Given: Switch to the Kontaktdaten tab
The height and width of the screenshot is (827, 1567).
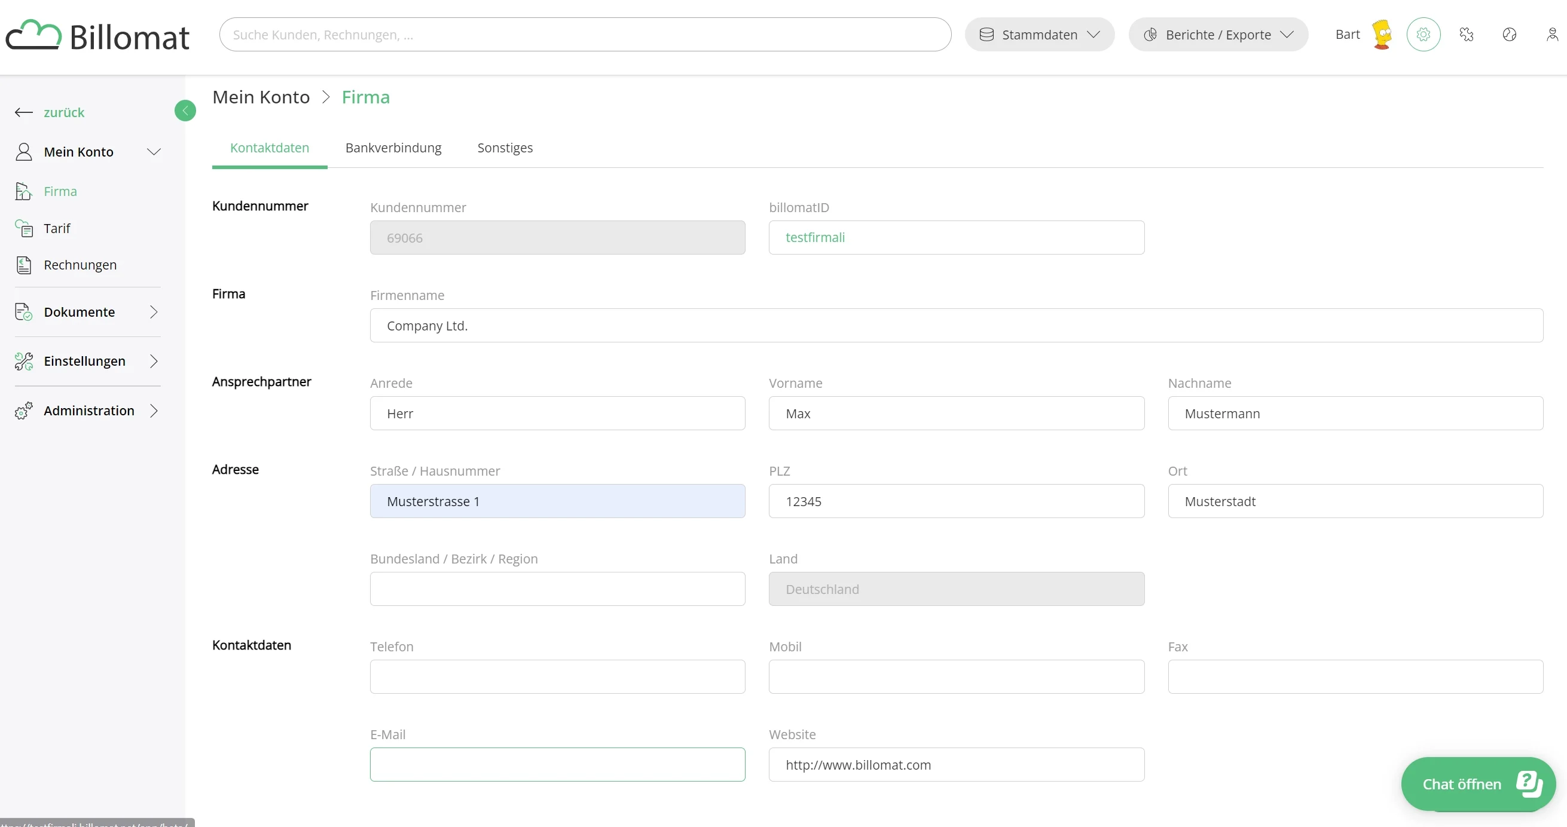Looking at the screenshot, I should point(270,148).
